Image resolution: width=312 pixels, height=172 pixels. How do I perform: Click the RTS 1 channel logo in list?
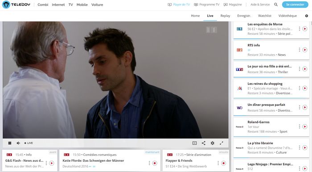[239, 29]
